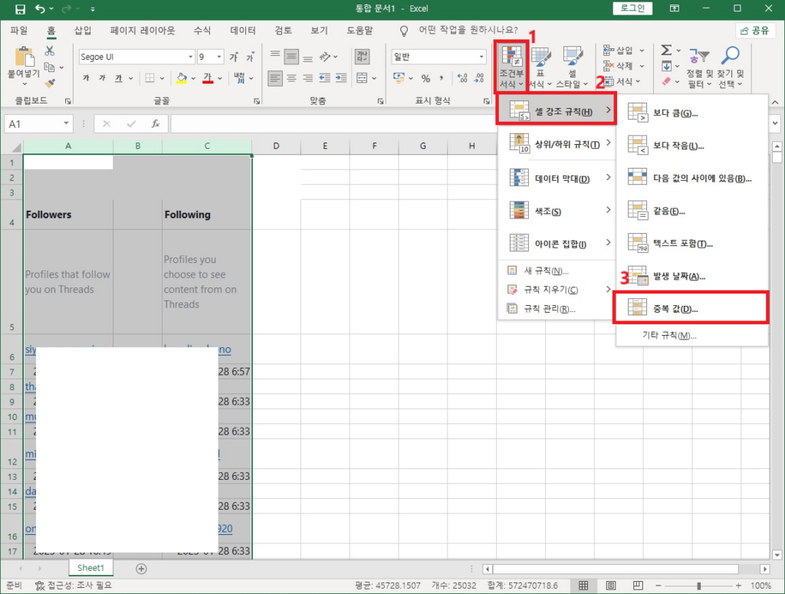The height and width of the screenshot is (594, 785).
Task: Click the Increase Indent icon
Action: 341,78
